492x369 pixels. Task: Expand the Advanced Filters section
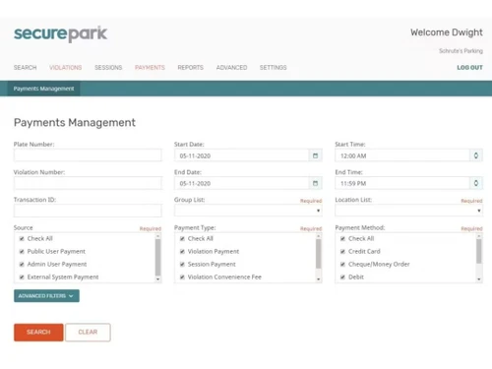click(46, 296)
